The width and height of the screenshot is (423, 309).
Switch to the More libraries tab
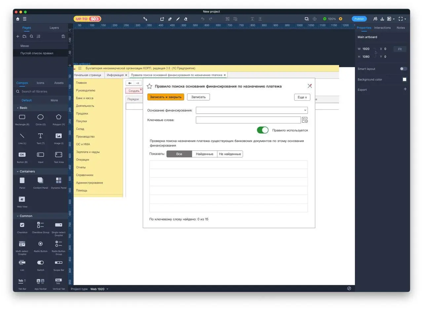(54, 100)
